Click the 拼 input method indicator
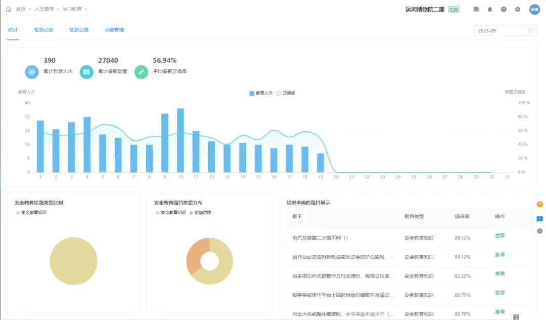 coord(516,317)
